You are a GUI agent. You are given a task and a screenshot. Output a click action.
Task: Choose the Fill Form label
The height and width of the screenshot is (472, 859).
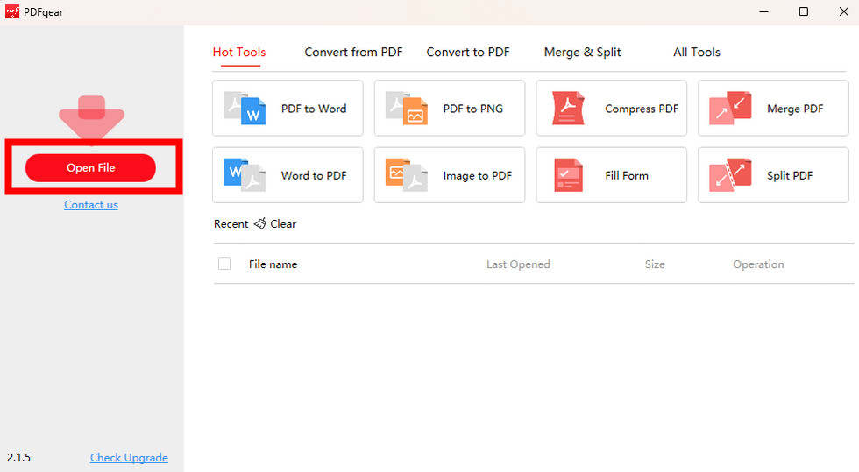click(x=627, y=175)
